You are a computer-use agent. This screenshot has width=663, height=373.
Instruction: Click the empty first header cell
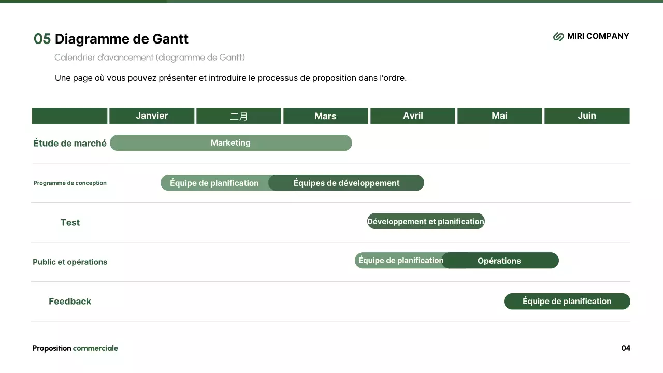coord(69,116)
